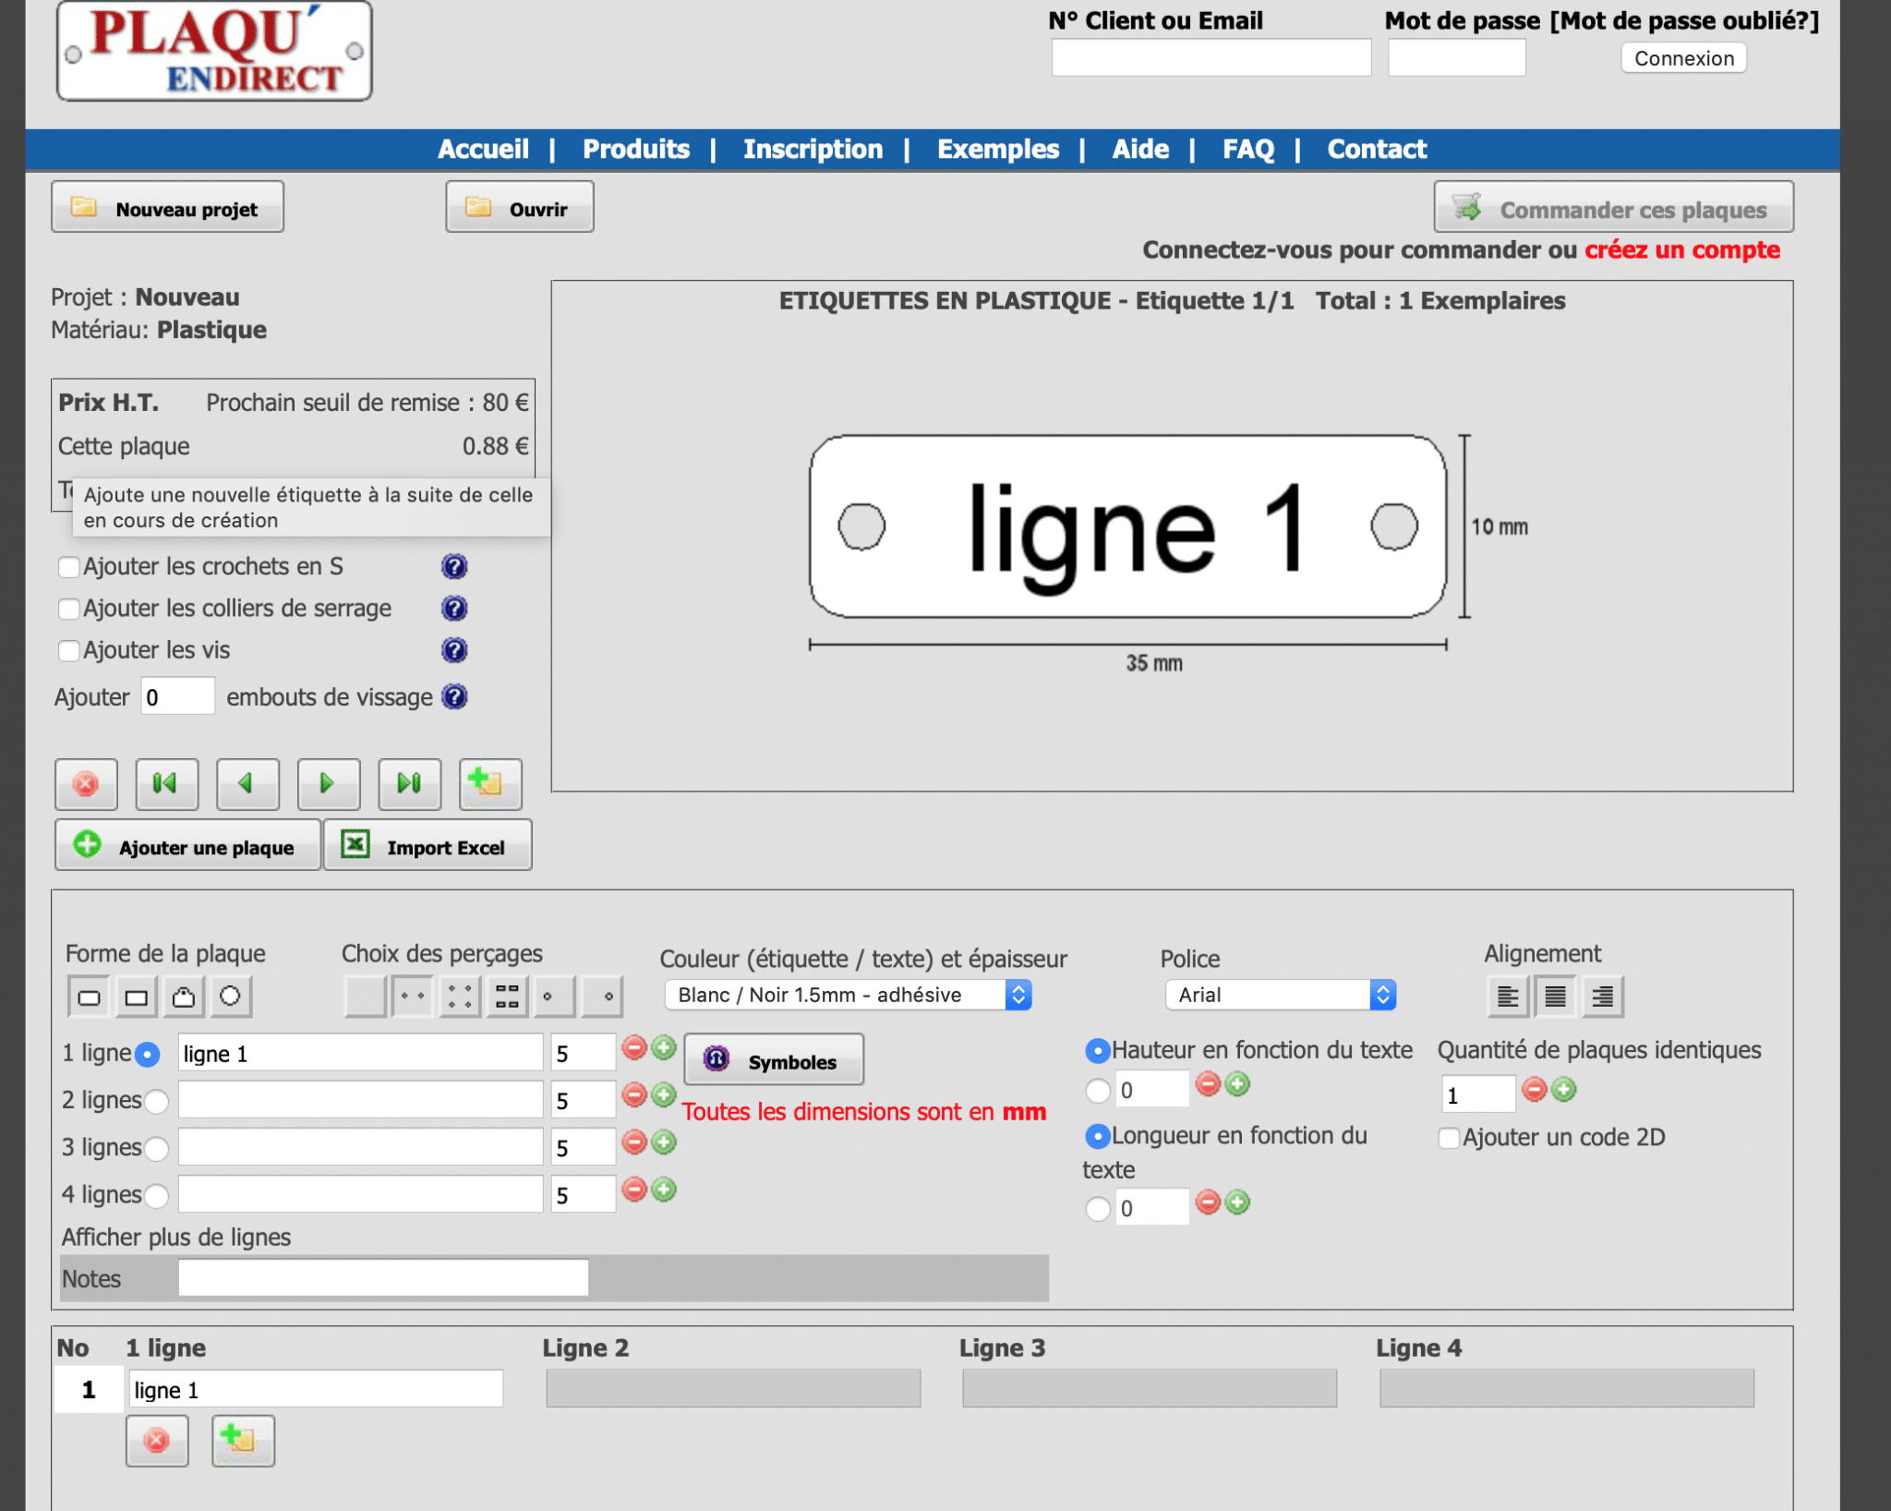The image size is (1891, 1511).
Task: Click the Import Excel button
Action: [428, 846]
